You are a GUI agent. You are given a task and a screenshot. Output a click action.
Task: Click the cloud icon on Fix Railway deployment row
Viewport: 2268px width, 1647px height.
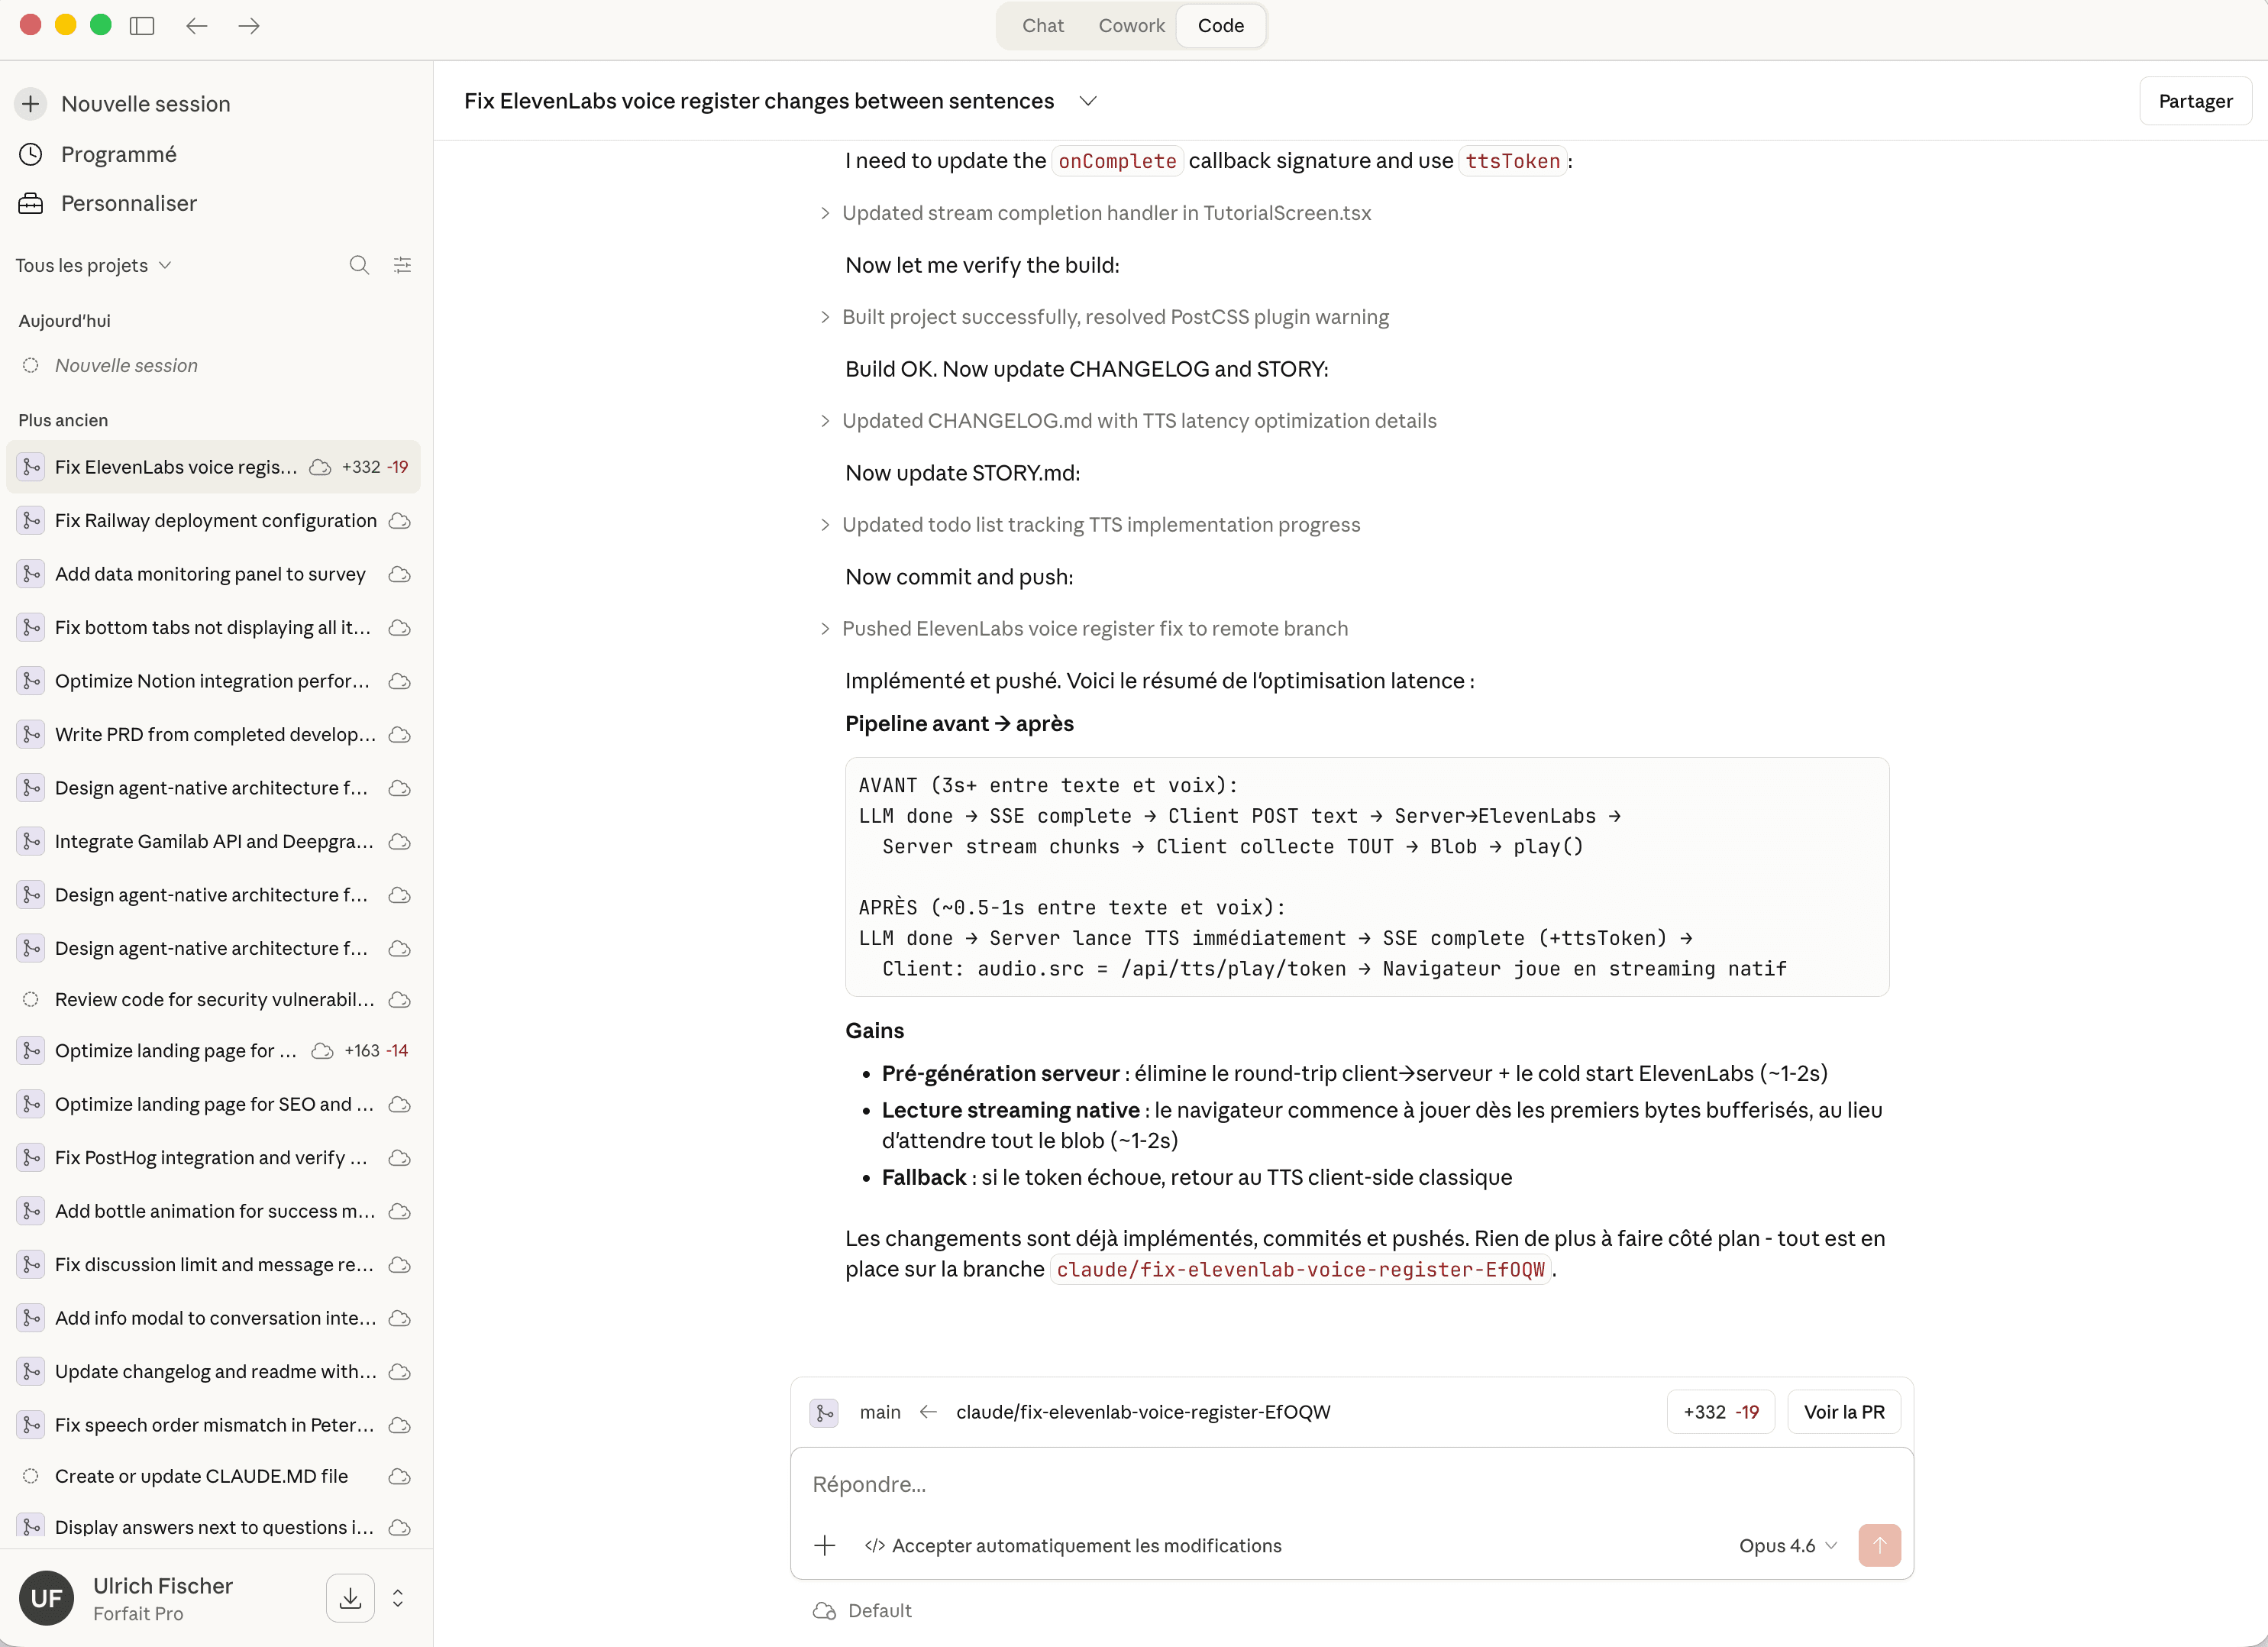point(400,520)
